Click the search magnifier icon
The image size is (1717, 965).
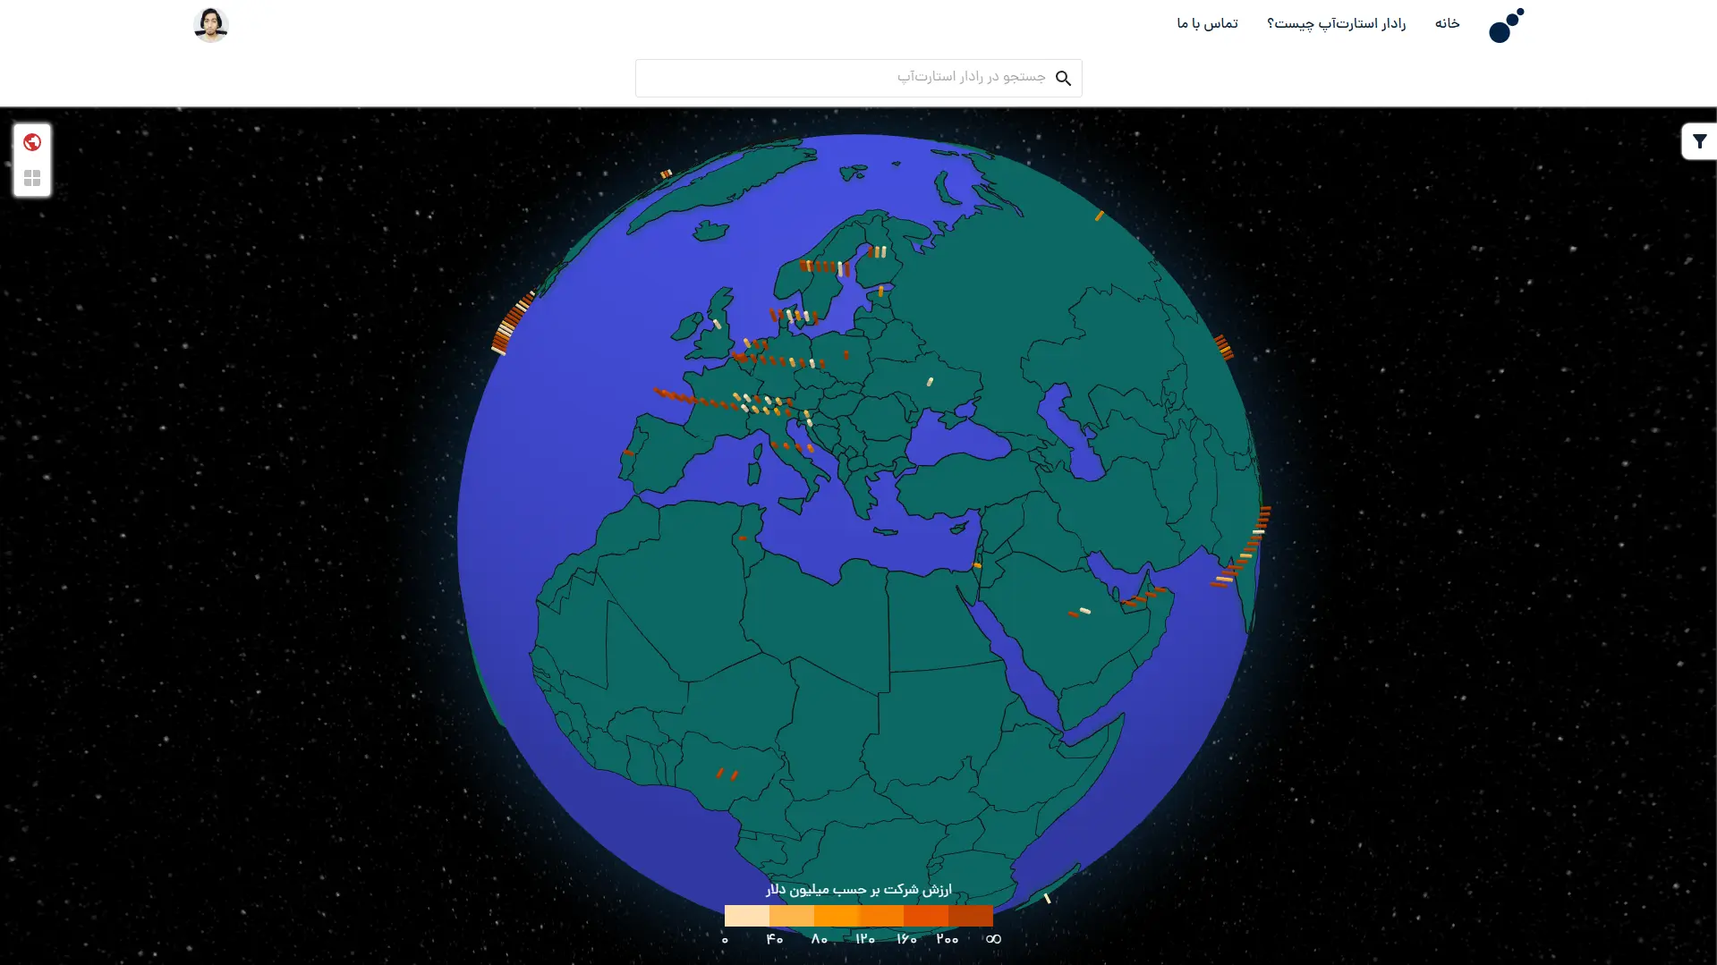pyautogui.click(x=1064, y=79)
